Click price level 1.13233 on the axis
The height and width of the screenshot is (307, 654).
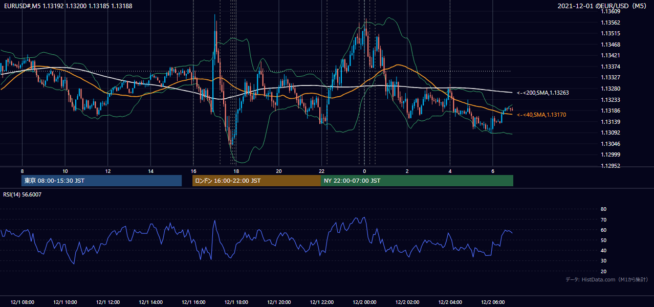coord(610,100)
